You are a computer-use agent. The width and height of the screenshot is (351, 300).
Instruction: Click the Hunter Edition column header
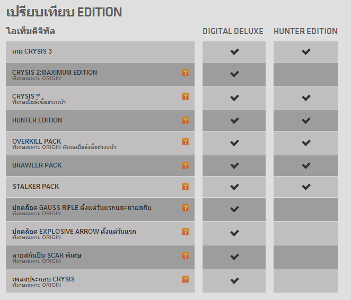305,31
